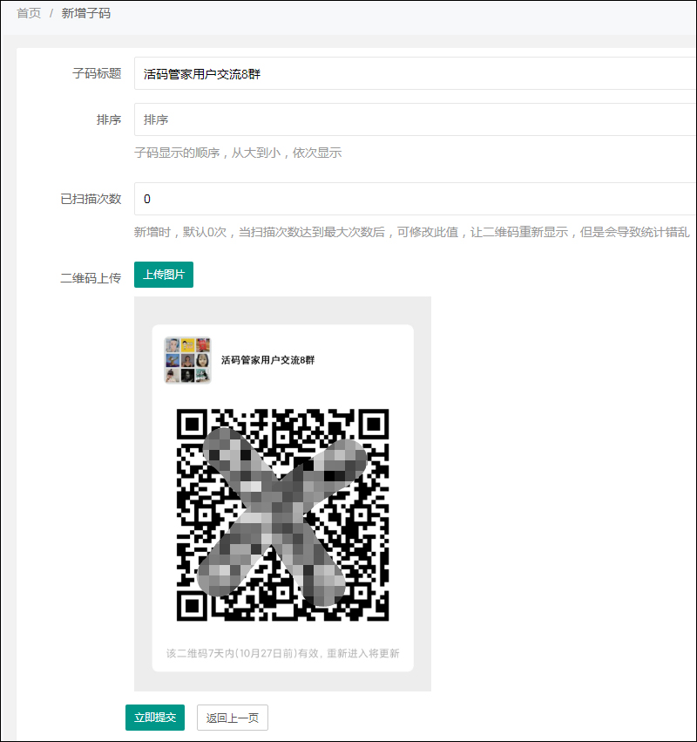Click the 立即提交 submit button
Screen dimensions: 697x742
pyautogui.click(x=154, y=718)
